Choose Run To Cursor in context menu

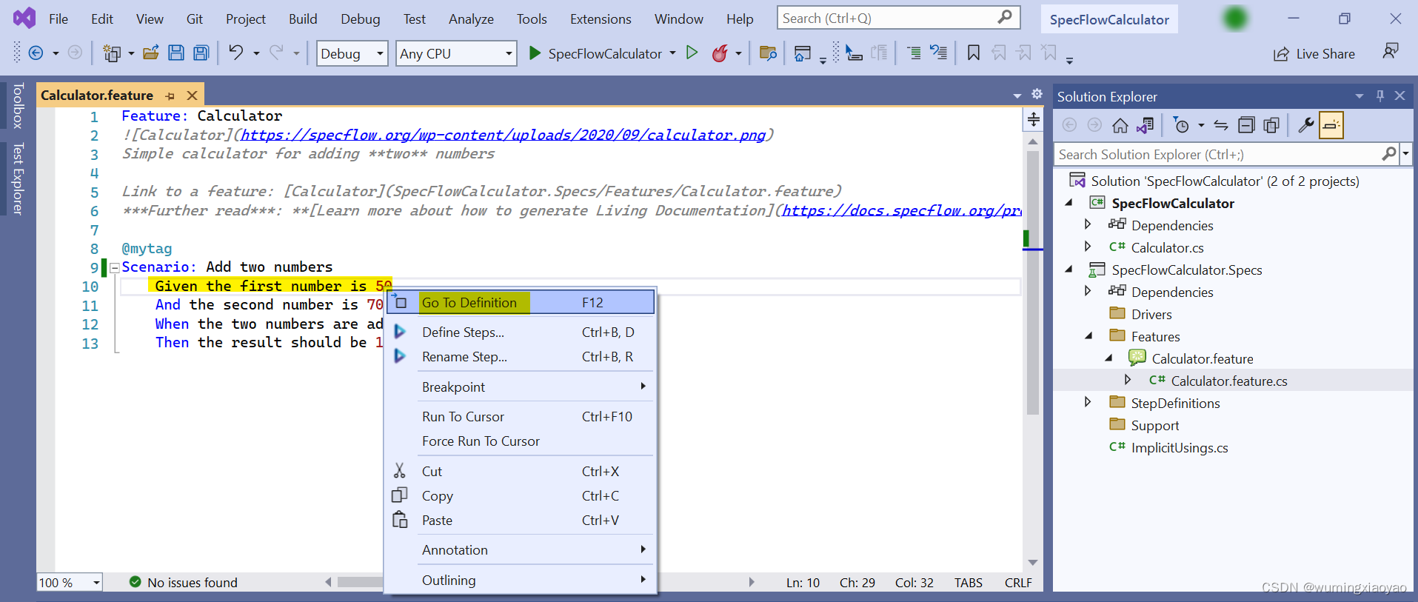[x=521, y=417]
